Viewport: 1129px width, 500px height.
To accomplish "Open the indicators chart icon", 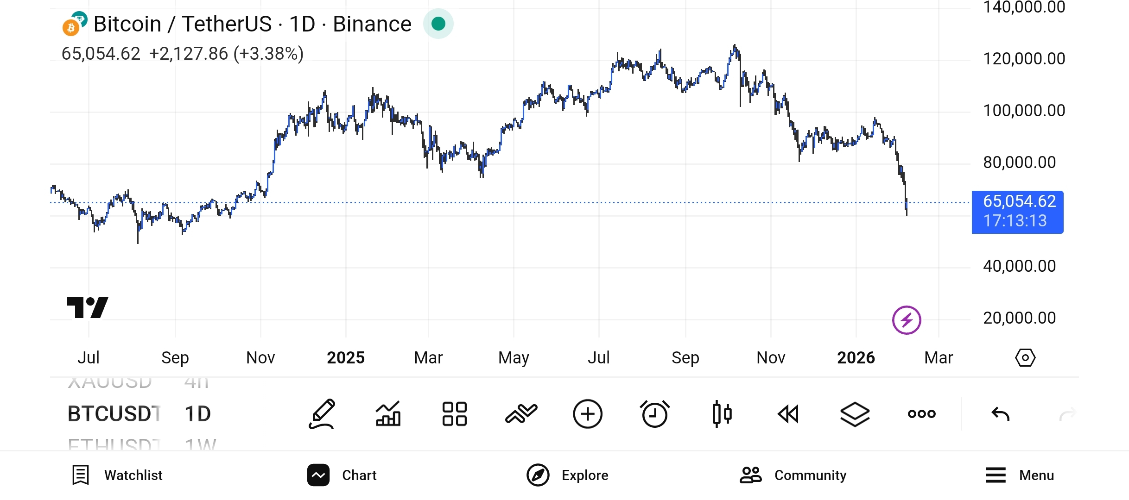I will (x=388, y=413).
